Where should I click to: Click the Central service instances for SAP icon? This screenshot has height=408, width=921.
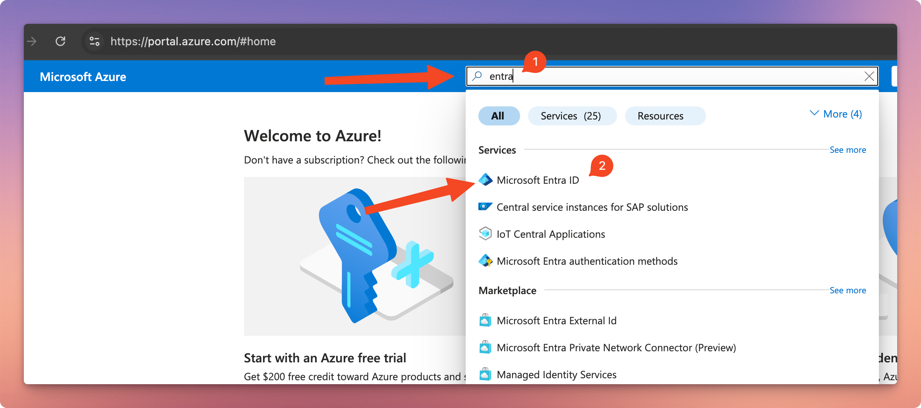point(485,207)
